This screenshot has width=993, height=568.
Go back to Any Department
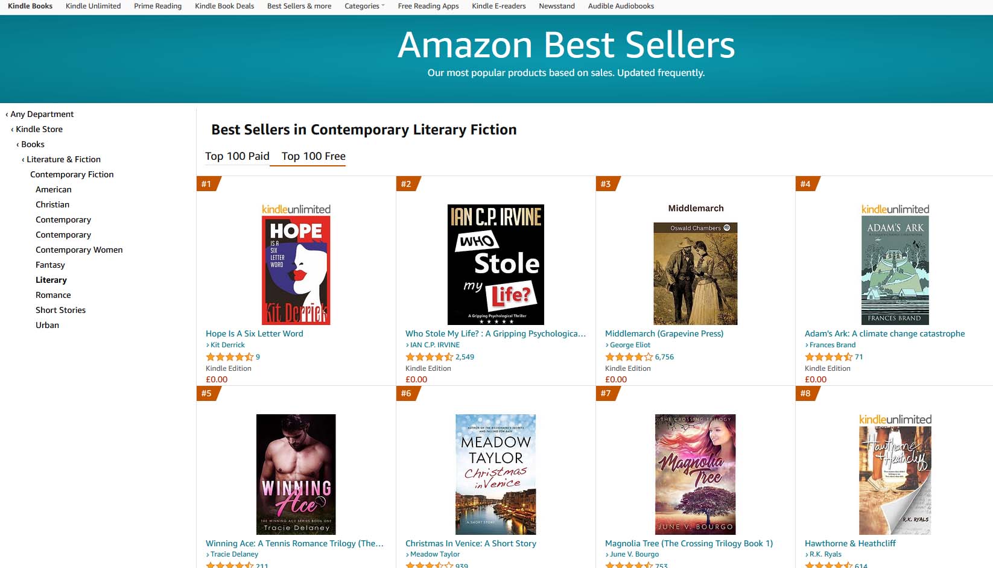click(x=42, y=114)
